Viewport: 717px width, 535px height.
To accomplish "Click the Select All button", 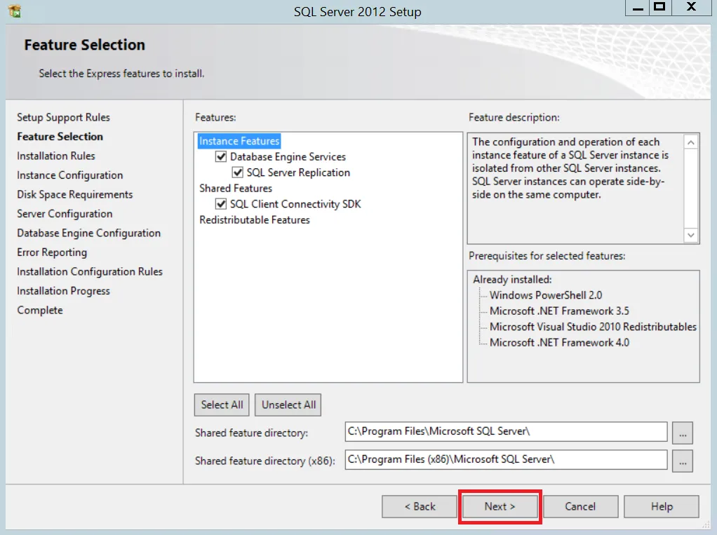I will click(x=222, y=405).
